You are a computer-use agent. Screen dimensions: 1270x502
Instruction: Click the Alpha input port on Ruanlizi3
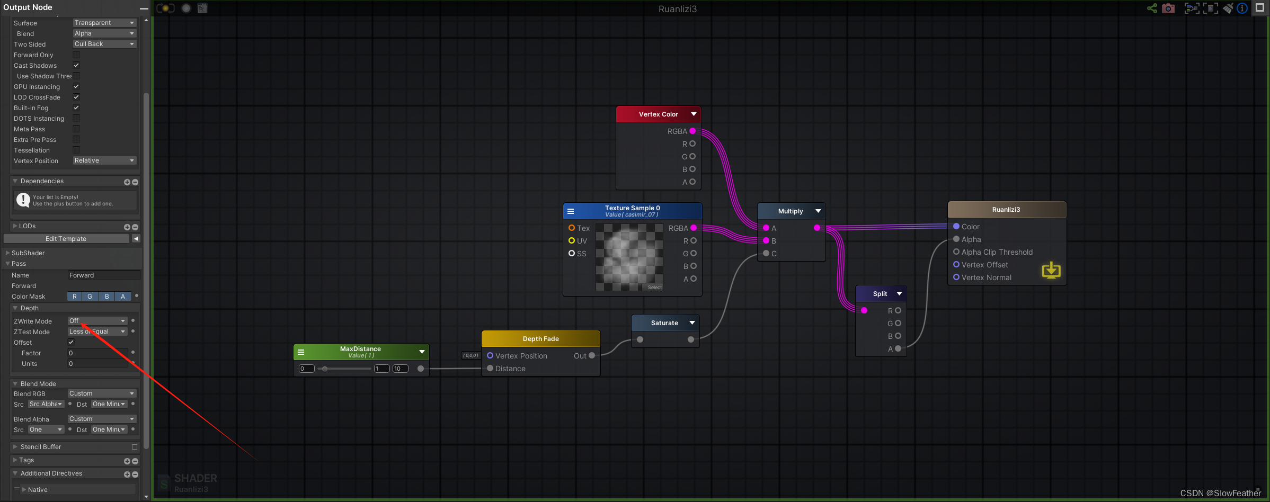[956, 239]
